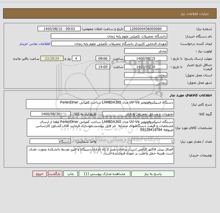Open 'مشاهده مدارک پیوستی (1)' attachments
This screenshot has width=220, height=213.
pyautogui.click(x=105, y=174)
